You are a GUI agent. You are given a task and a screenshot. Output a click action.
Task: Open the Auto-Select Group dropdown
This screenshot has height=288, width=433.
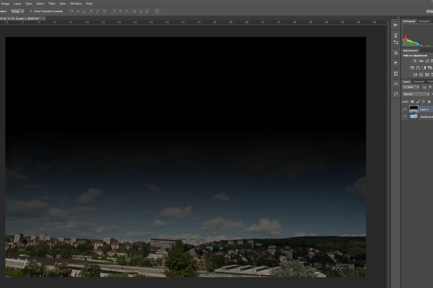[x=17, y=11]
